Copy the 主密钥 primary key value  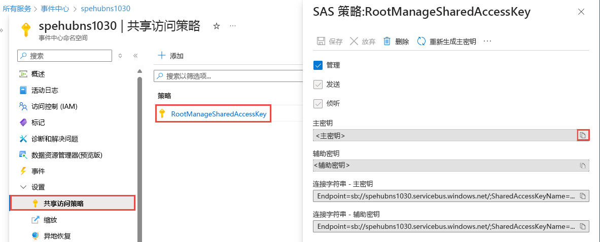583,135
